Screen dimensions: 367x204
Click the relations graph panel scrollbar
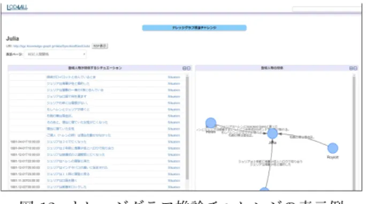[354, 132]
